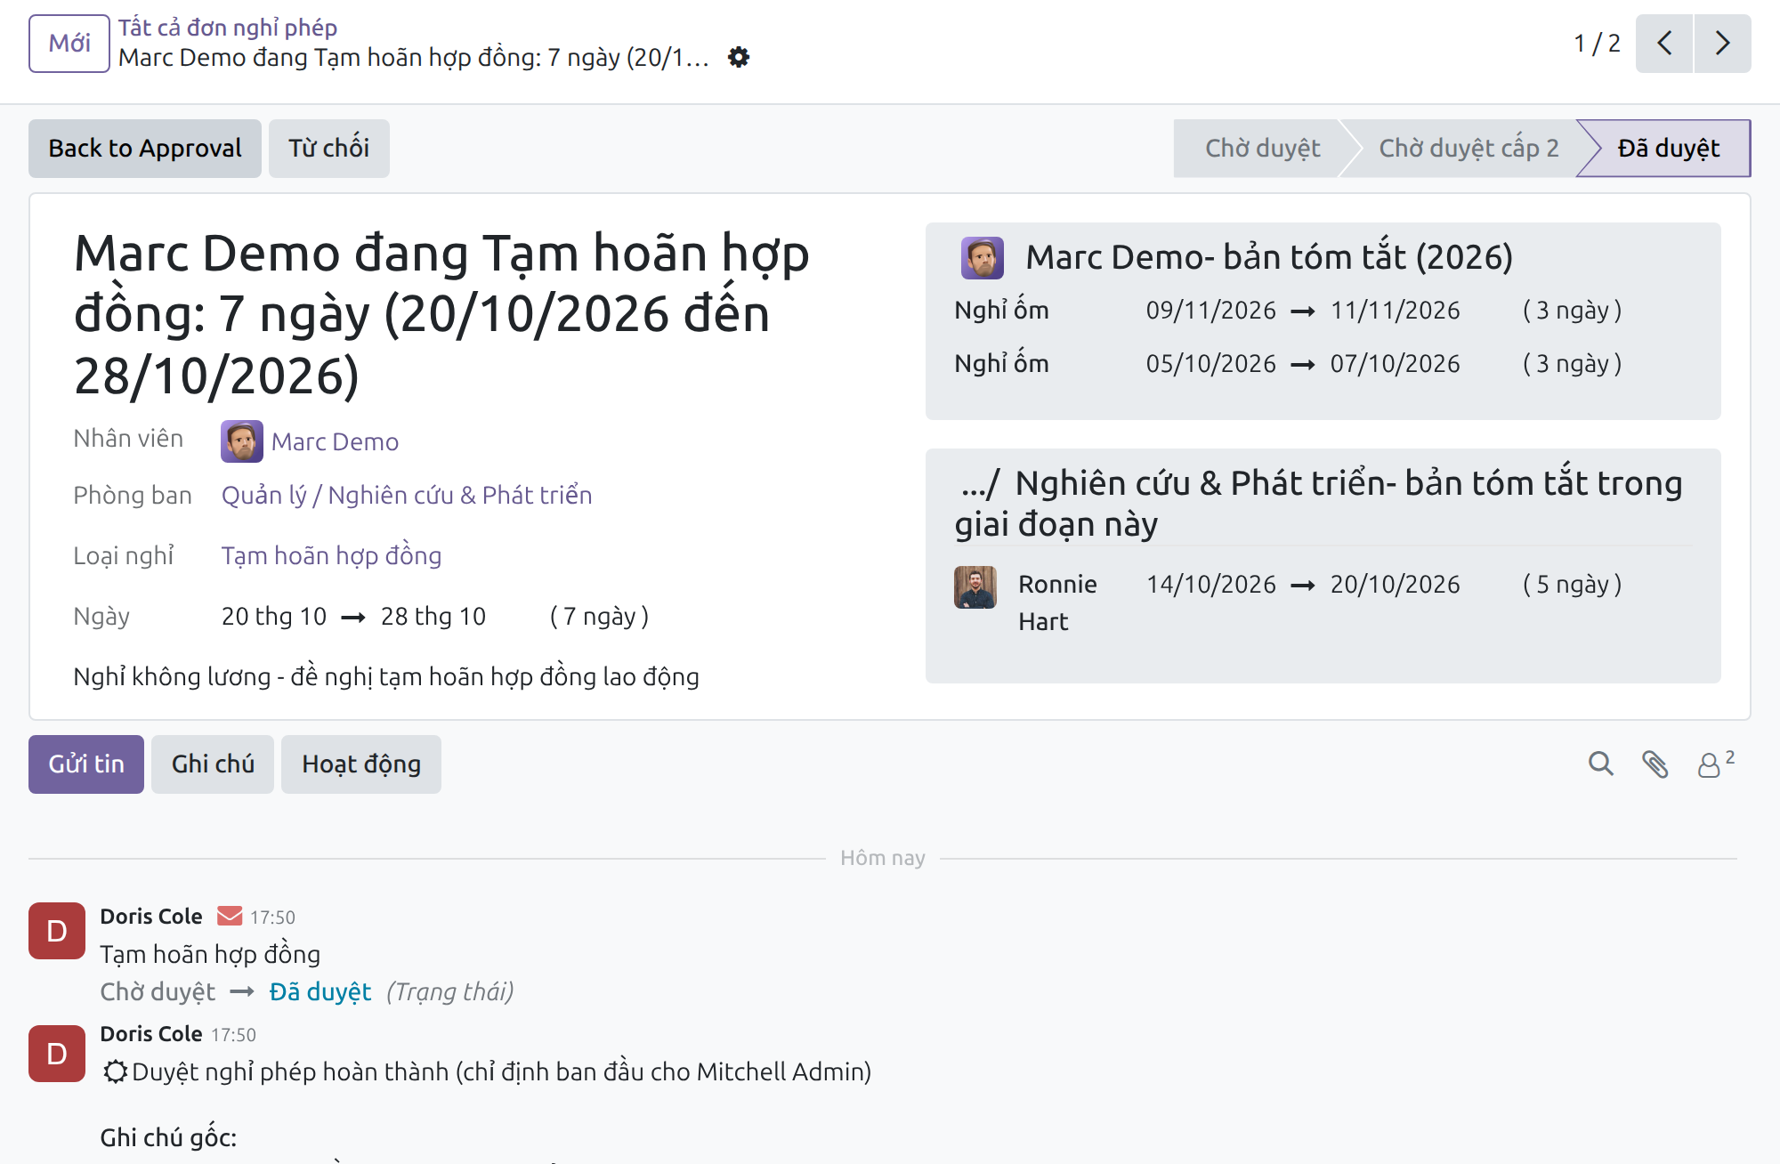Select the Chờ duyệt cấp 2 stage
Screen dimensions: 1780x1164
tap(1468, 149)
